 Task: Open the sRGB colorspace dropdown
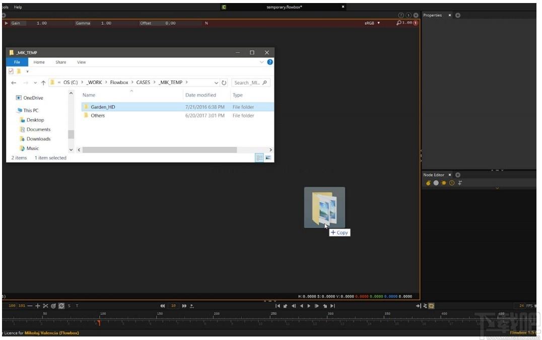tap(372, 23)
